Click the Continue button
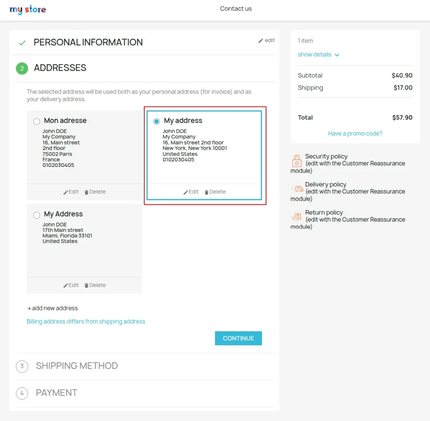 [x=238, y=338]
